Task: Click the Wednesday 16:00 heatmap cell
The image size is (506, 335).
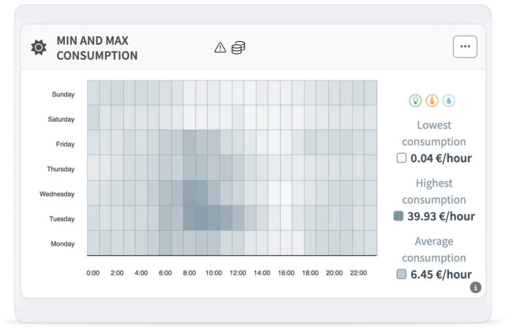Action: [285, 194]
